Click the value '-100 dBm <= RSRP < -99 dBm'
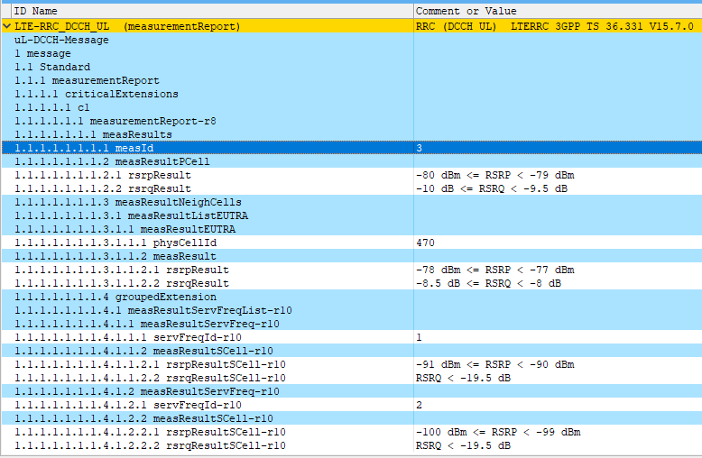Viewport: 702px width, 458px height. (x=498, y=432)
